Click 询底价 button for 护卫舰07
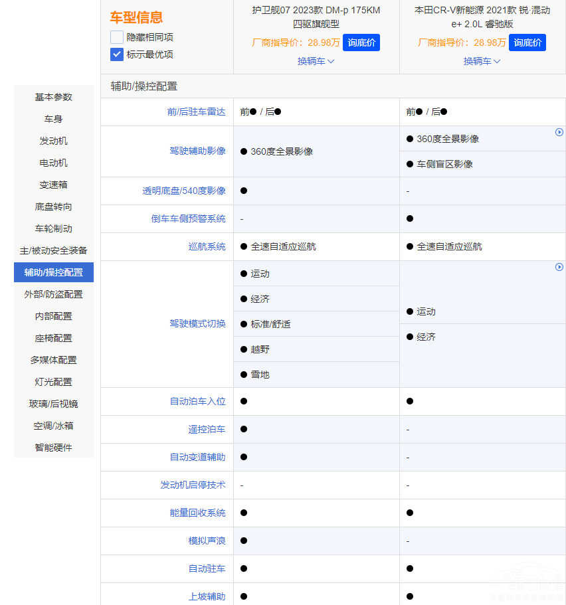The width and height of the screenshot is (566, 605). (x=361, y=43)
